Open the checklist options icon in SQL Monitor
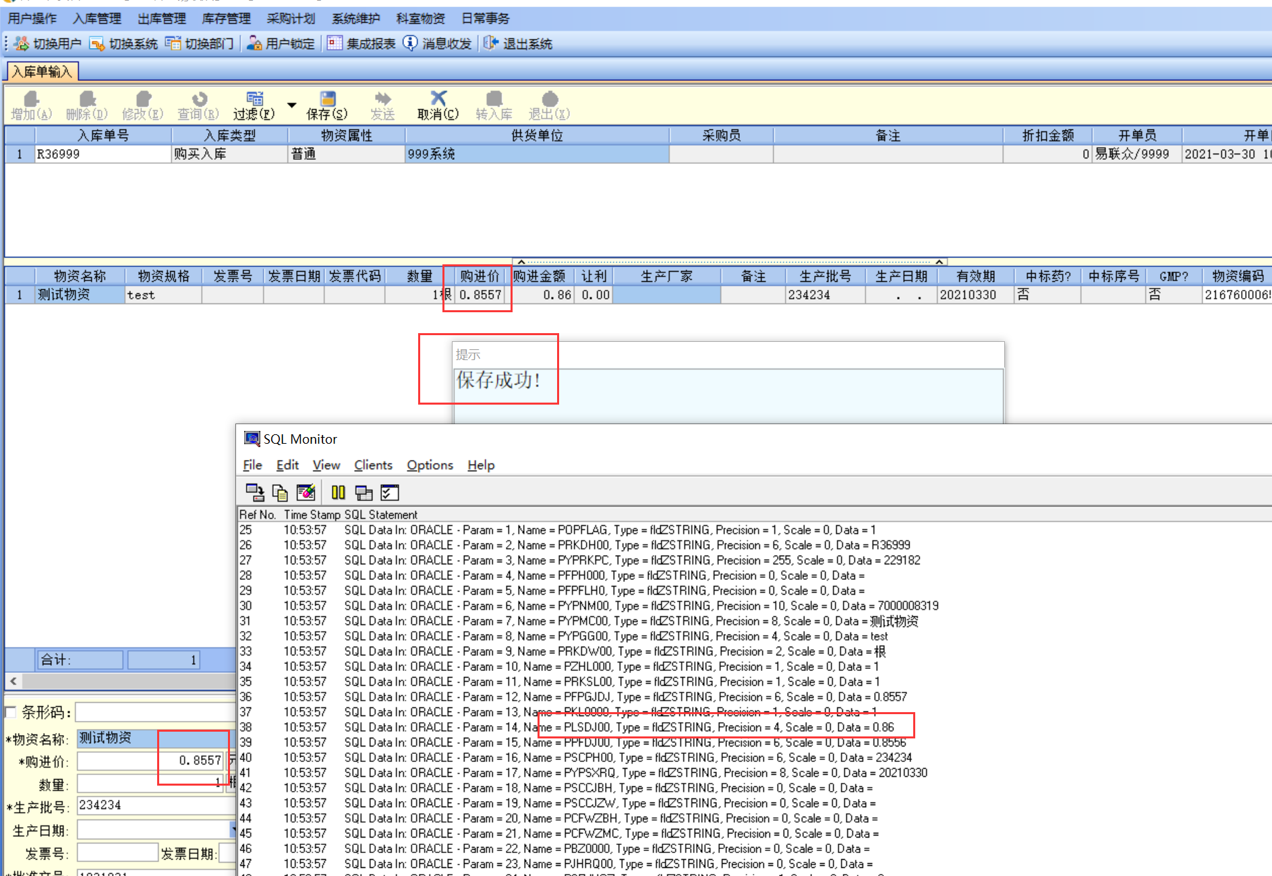The width and height of the screenshot is (1272, 876). [x=390, y=493]
